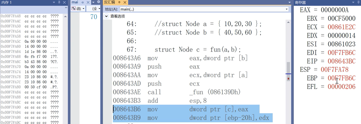Close the 内存 1 memory panel
This screenshot has height=124, width=361.
64,2
